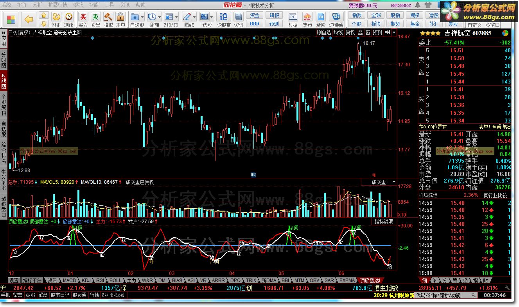Click the colorful home grid icon
Viewport: 519px width, 307px height.
pyautogui.click(x=11, y=20)
